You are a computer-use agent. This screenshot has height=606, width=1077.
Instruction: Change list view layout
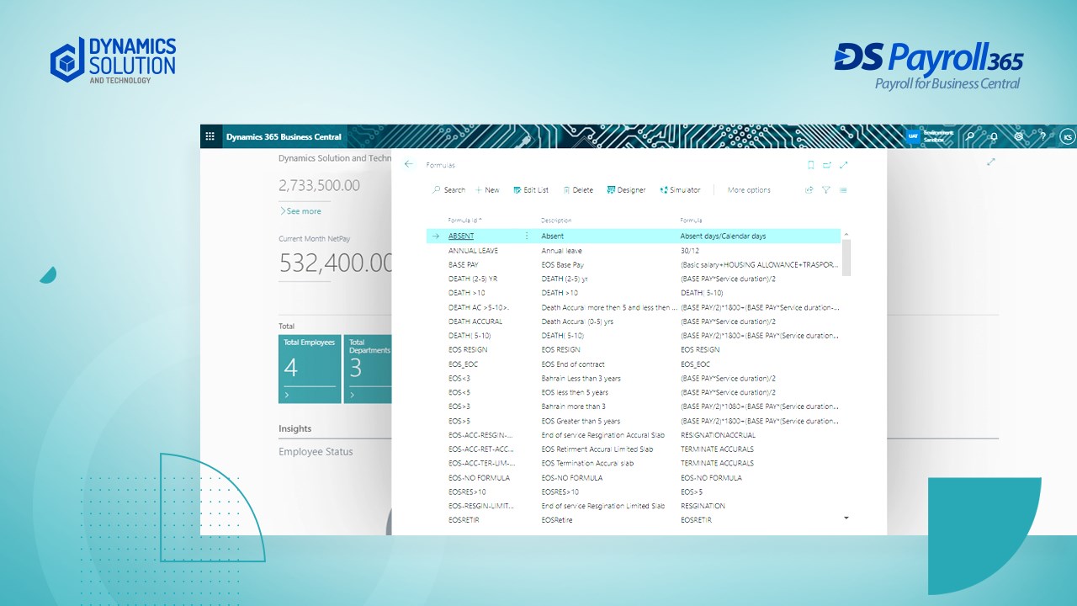point(843,190)
